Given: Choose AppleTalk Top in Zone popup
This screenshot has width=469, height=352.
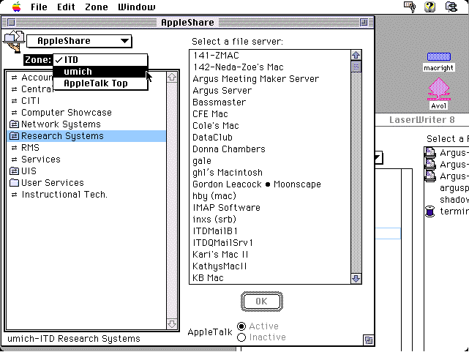Looking at the screenshot, I should [100, 83].
